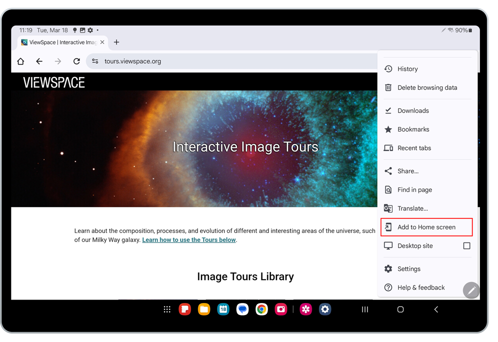Tap the floating pencil edit button

(x=471, y=290)
